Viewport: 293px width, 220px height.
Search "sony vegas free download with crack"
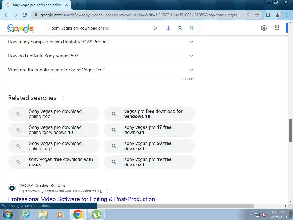pos(54,162)
